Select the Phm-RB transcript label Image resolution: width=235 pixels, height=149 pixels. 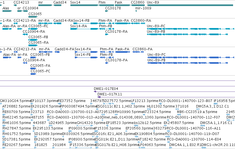pyautogui.click(x=105, y=26)
